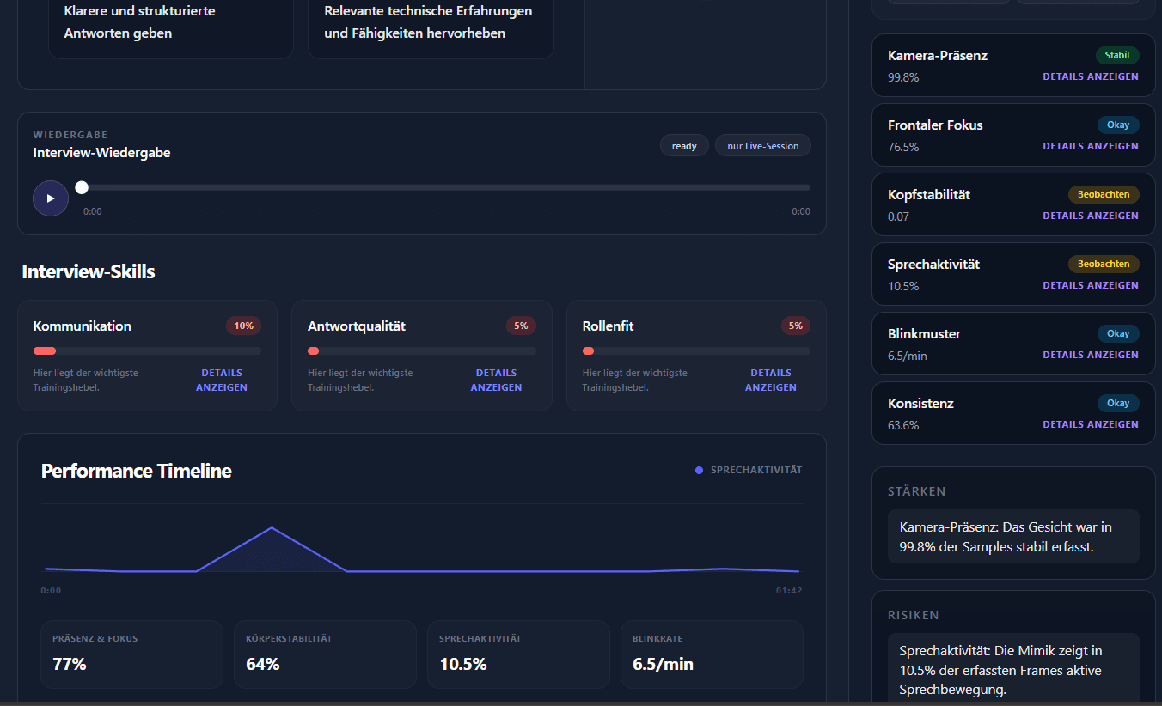Click the Kamera-Präsenz strength note
This screenshot has height=706, width=1162.
[x=1013, y=537]
